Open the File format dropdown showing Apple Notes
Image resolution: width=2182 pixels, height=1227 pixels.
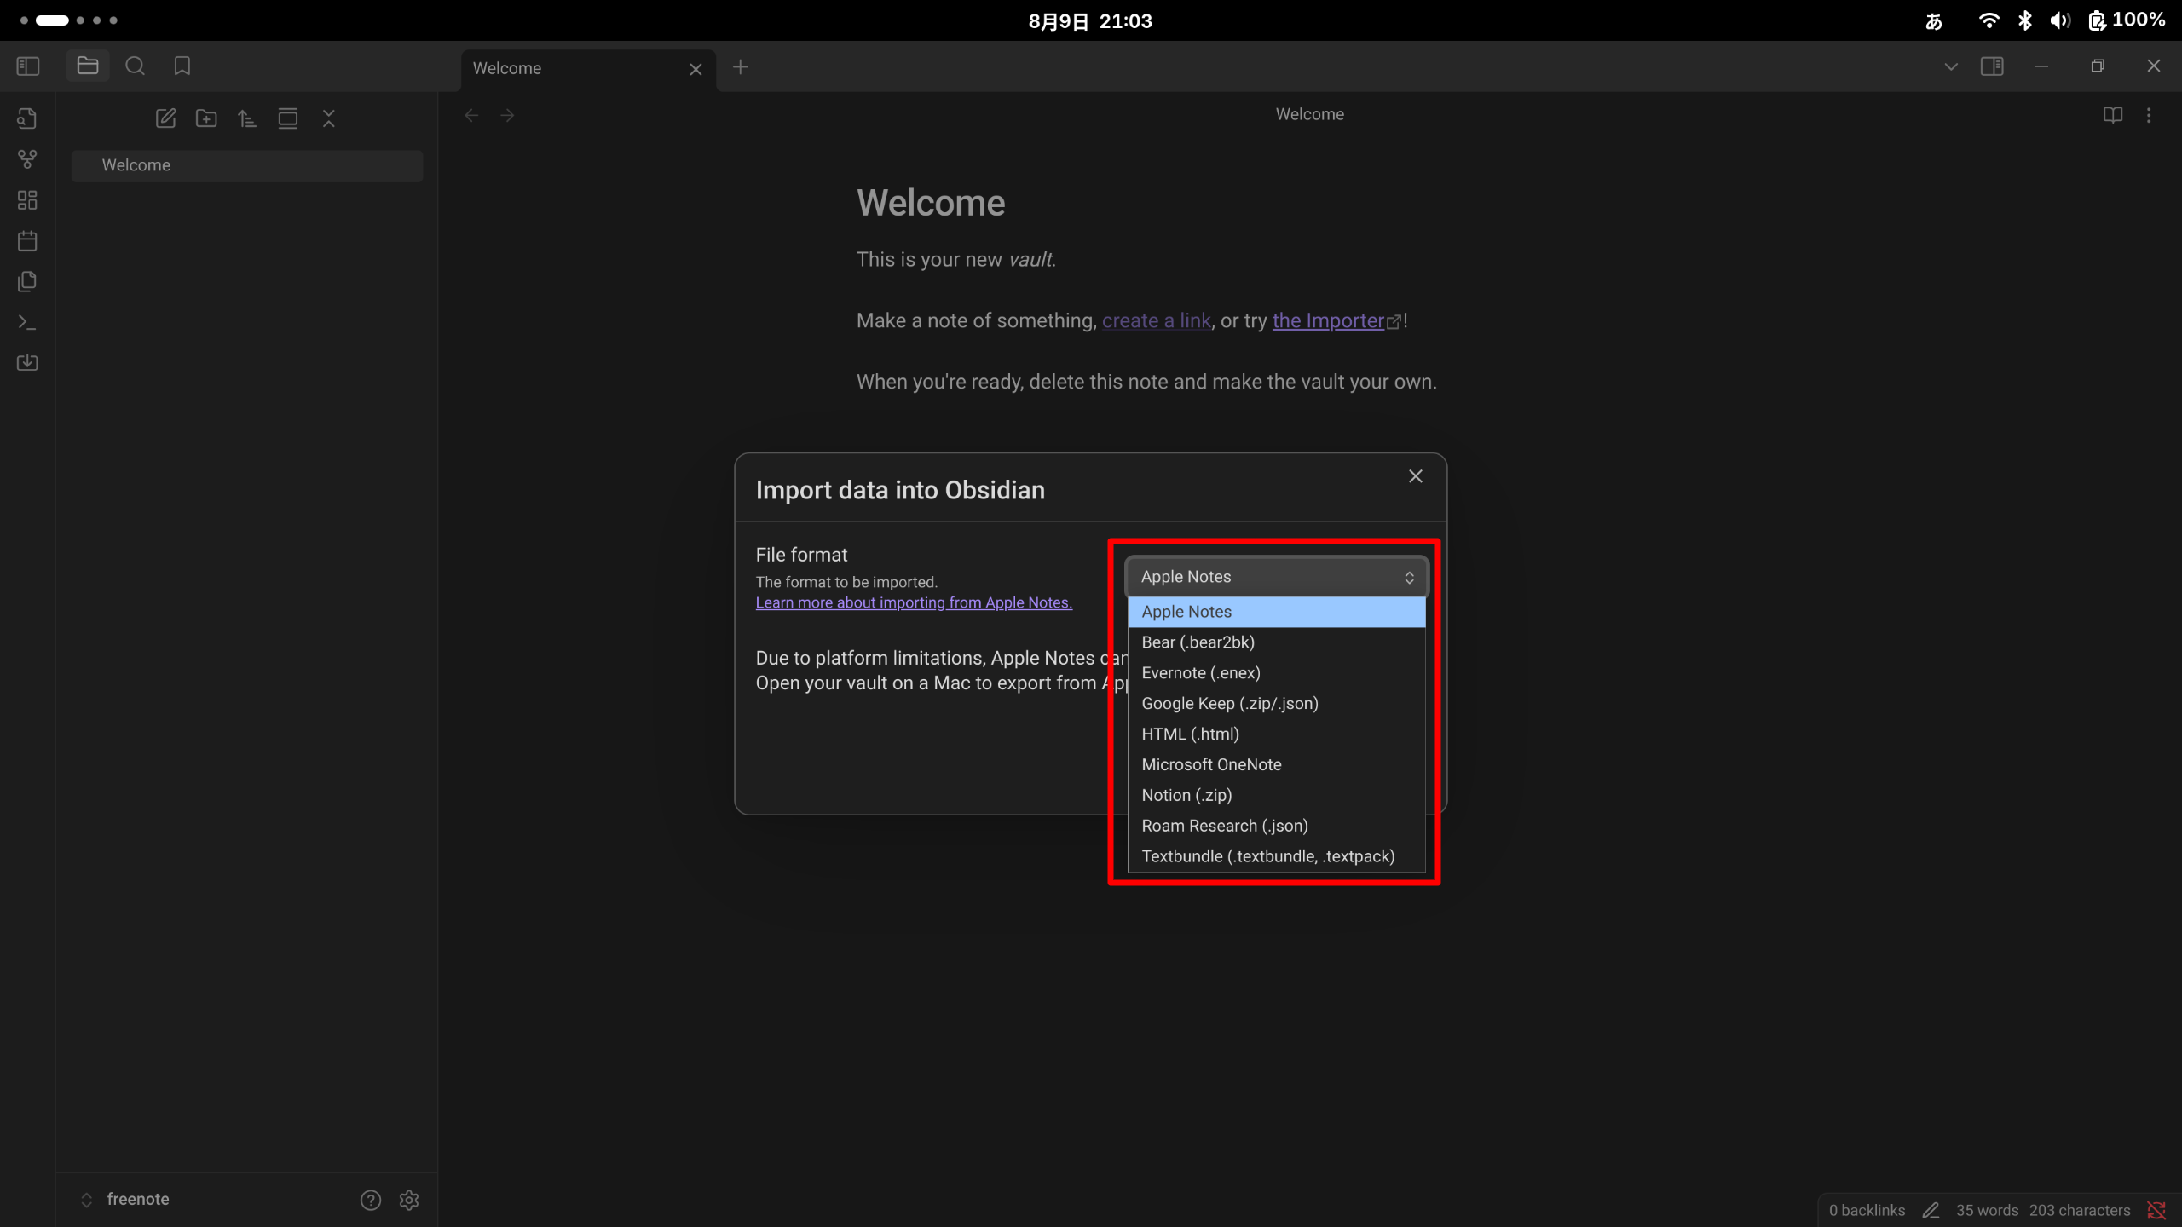click(1276, 577)
